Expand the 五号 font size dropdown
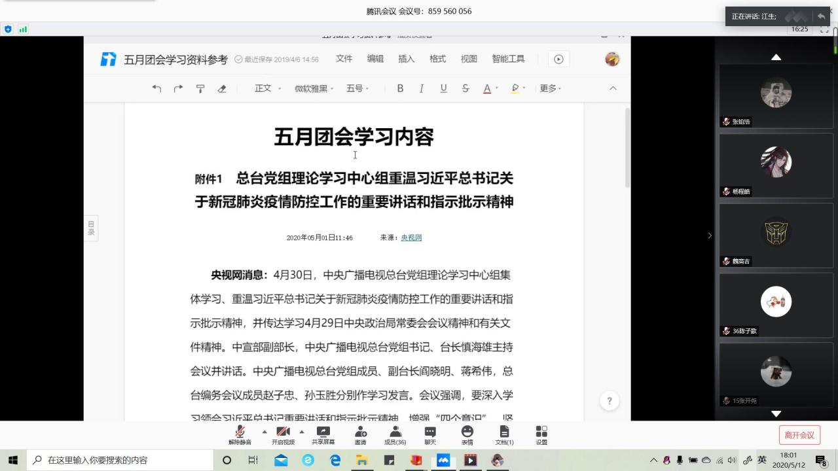Image resolution: width=838 pixels, height=471 pixels. [x=357, y=88]
